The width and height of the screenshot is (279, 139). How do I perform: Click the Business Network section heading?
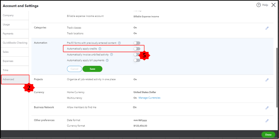(x=44, y=107)
